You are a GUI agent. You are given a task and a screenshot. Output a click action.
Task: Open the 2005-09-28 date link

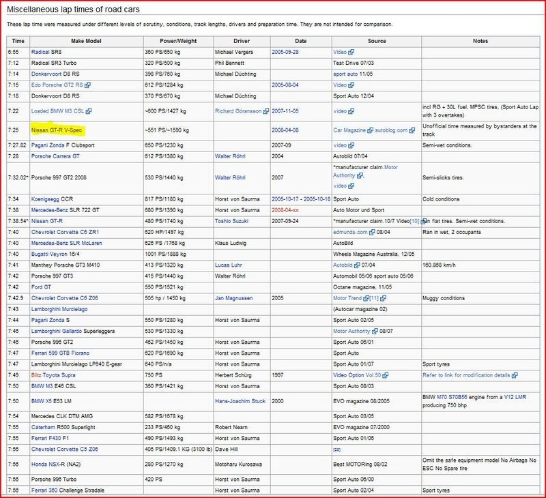coord(285,52)
